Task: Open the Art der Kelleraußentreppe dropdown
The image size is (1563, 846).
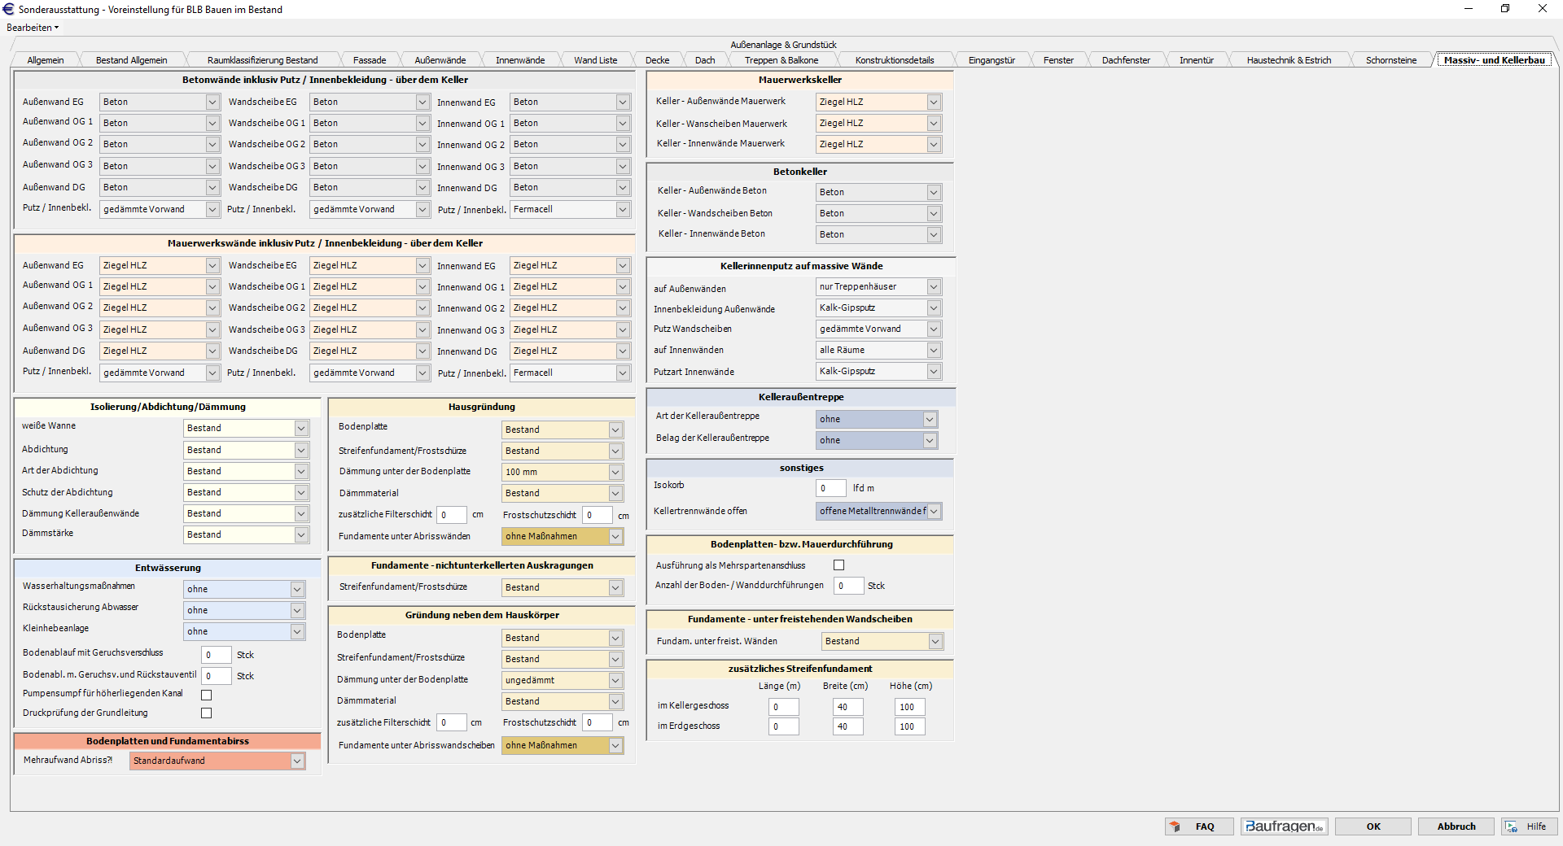Action: (x=929, y=419)
